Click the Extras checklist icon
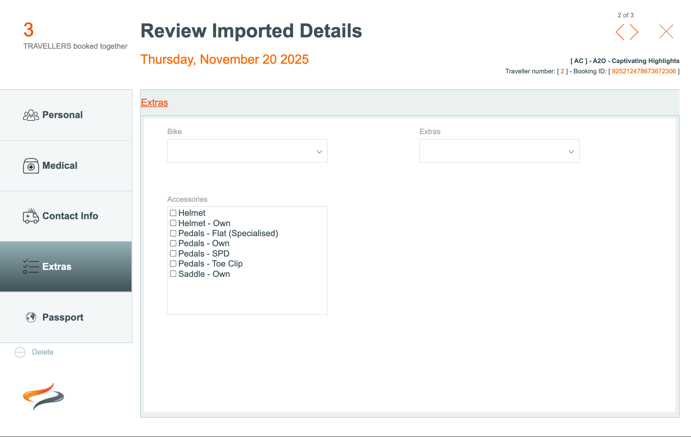This screenshot has width=691, height=437. click(x=31, y=267)
